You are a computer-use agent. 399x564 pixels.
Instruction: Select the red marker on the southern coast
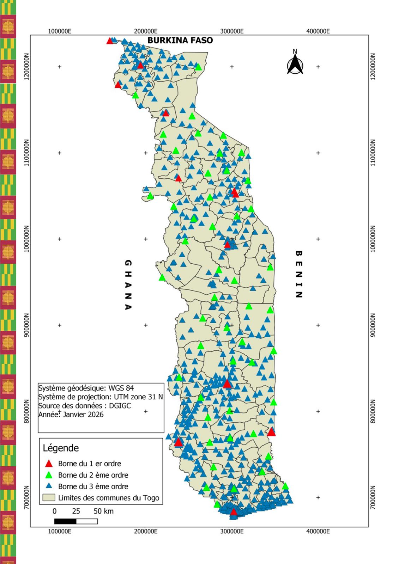[x=234, y=512]
